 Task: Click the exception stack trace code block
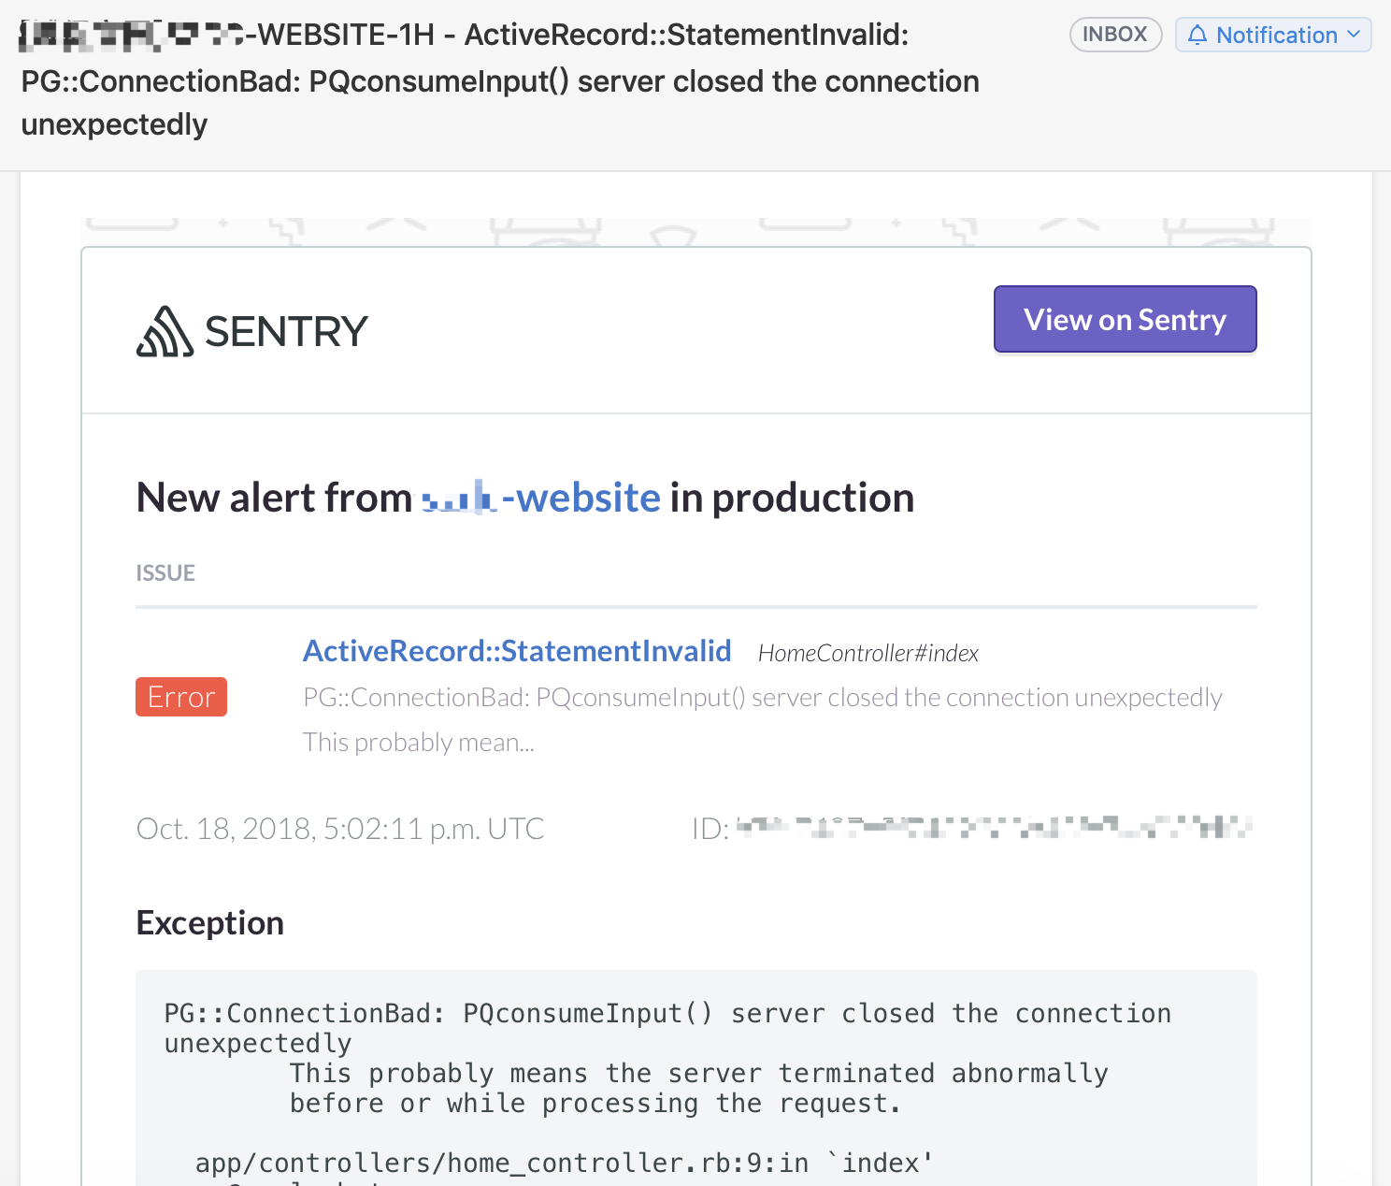tap(696, 1078)
